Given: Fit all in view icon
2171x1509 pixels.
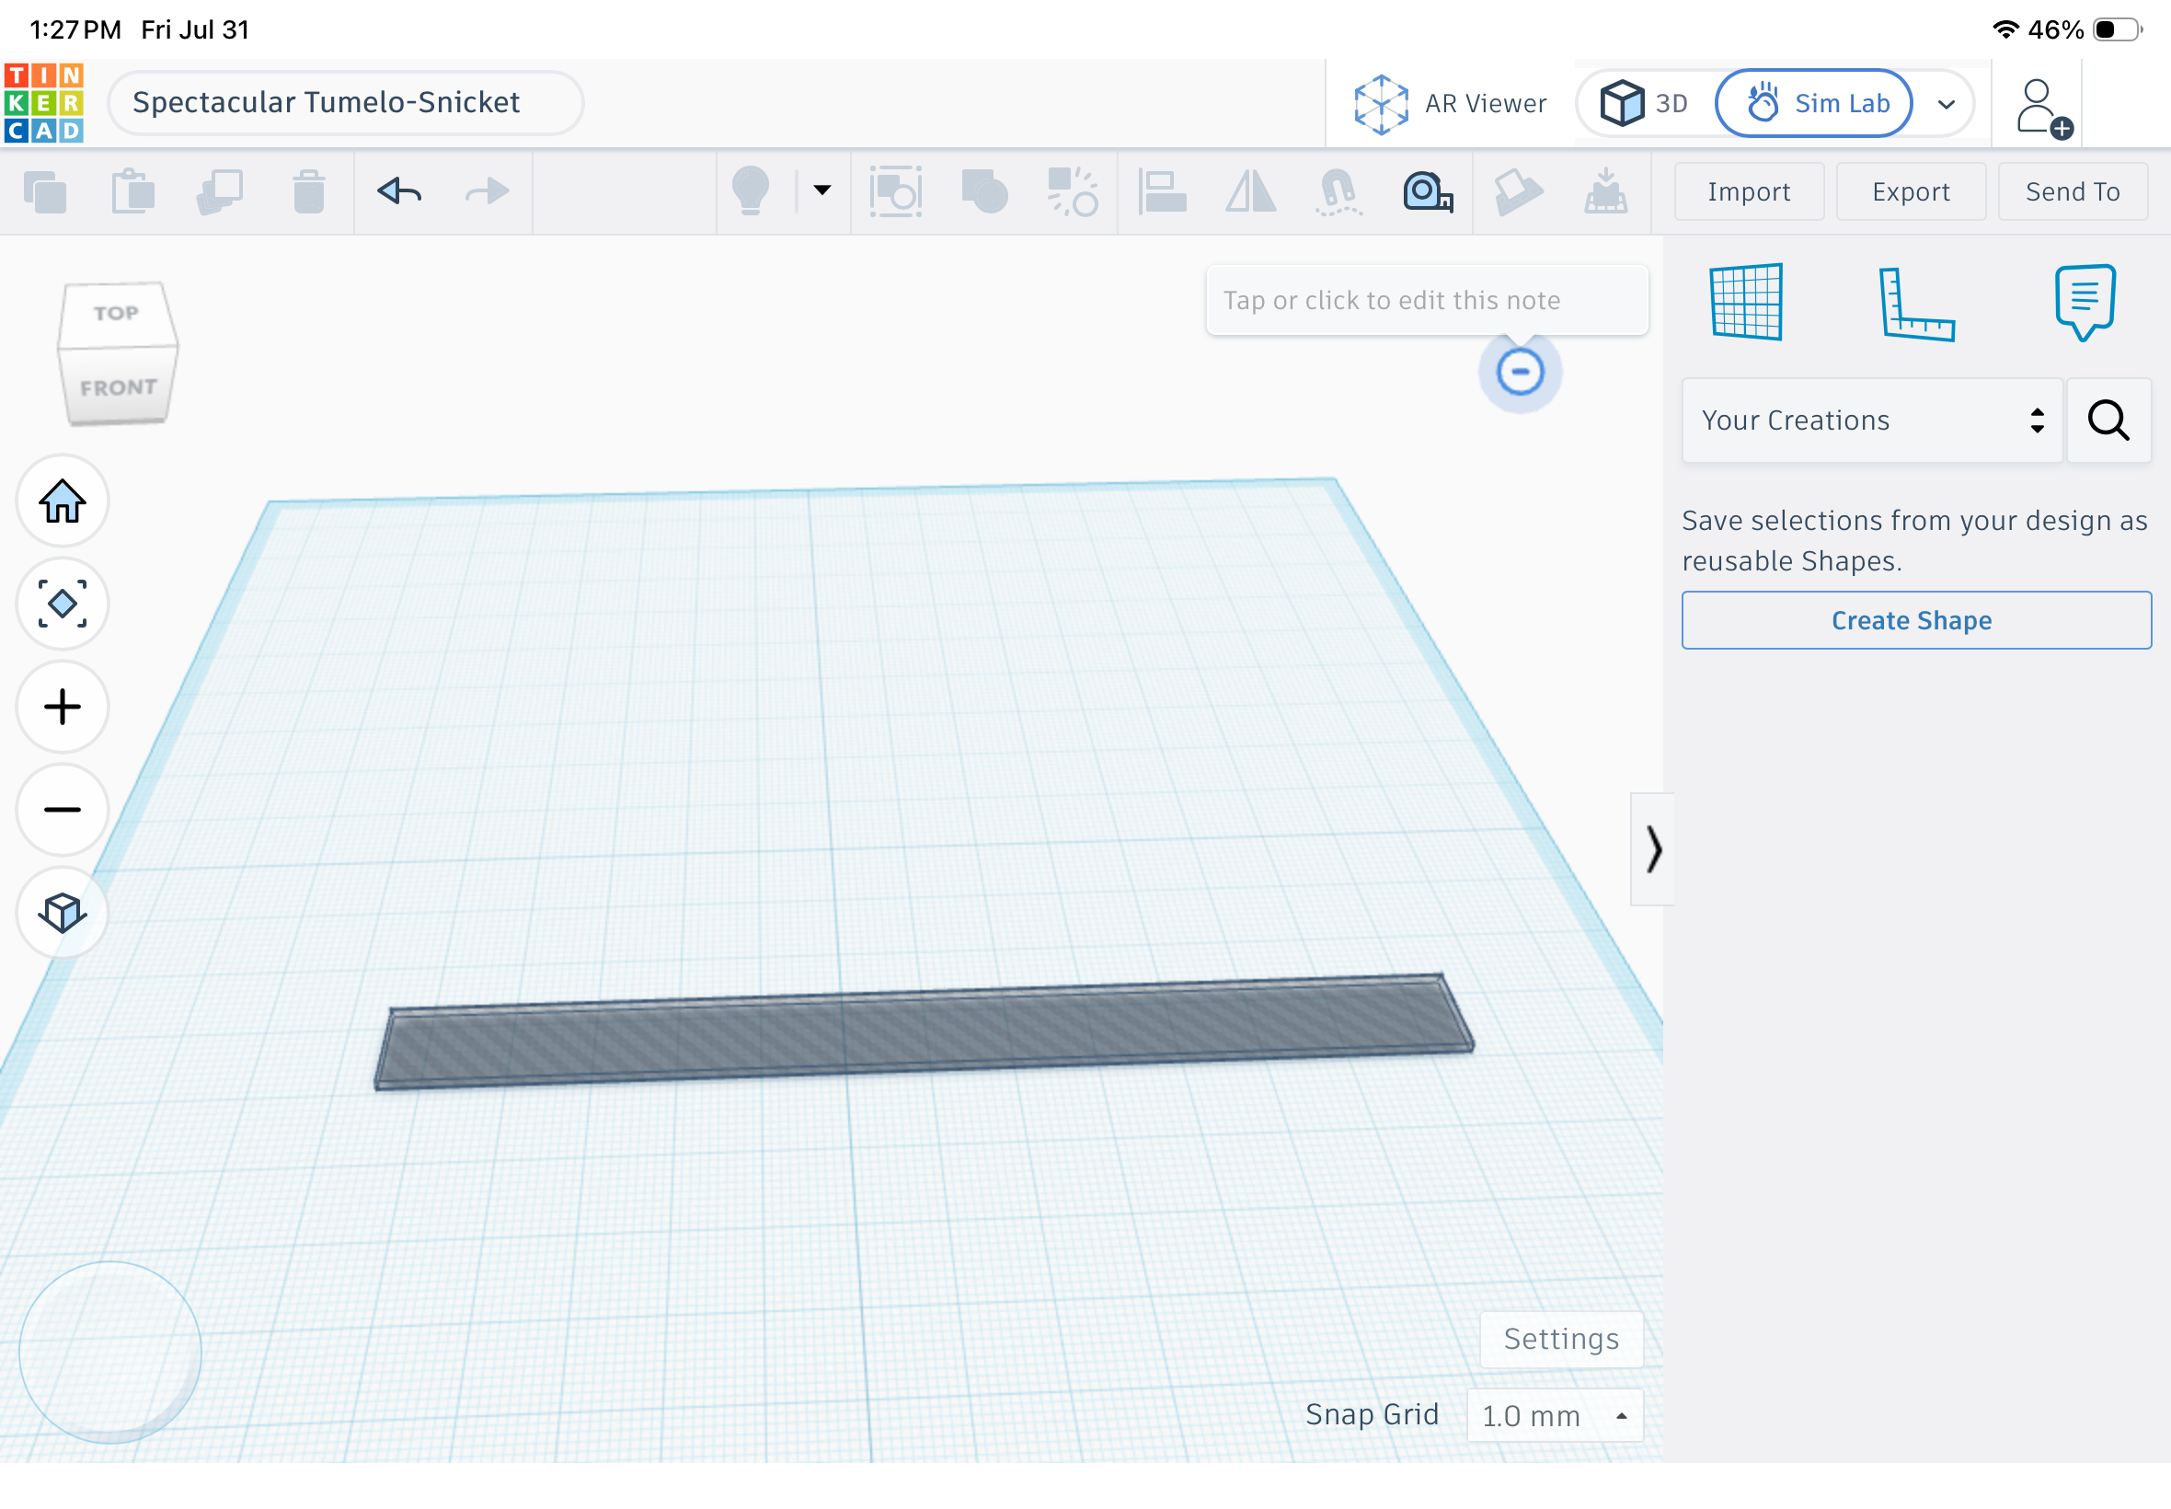Looking at the screenshot, I should 63,604.
